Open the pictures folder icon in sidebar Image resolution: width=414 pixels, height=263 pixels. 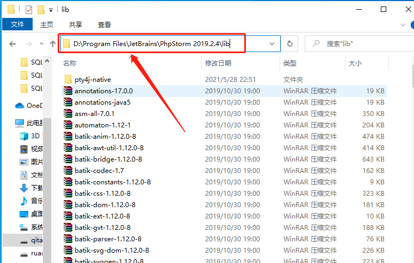pos(24,162)
